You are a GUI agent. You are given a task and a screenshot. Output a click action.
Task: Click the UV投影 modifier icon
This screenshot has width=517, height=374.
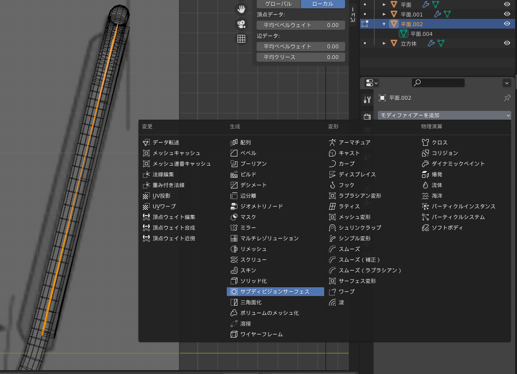tap(146, 196)
